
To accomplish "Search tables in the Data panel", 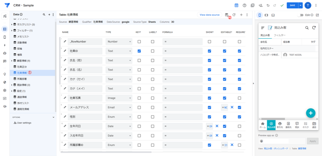I will [x=44, y=14].
